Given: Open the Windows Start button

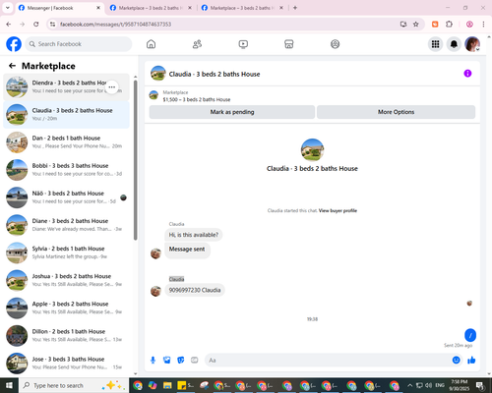Looking at the screenshot, I should (x=9, y=385).
